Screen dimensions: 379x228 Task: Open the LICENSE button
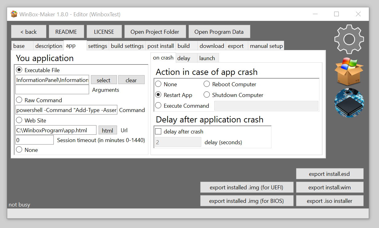pyautogui.click(x=104, y=32)
